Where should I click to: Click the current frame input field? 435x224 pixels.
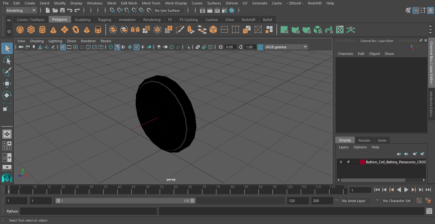(360, 190)
